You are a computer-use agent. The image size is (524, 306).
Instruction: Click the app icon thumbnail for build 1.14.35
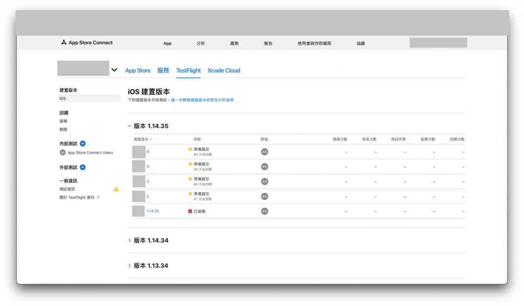pos(138,211)
